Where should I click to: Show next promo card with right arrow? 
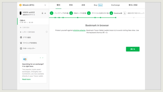coord(43,58)
